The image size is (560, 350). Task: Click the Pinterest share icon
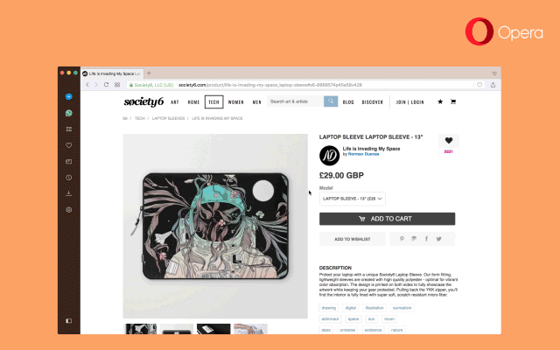pos(402,239)
